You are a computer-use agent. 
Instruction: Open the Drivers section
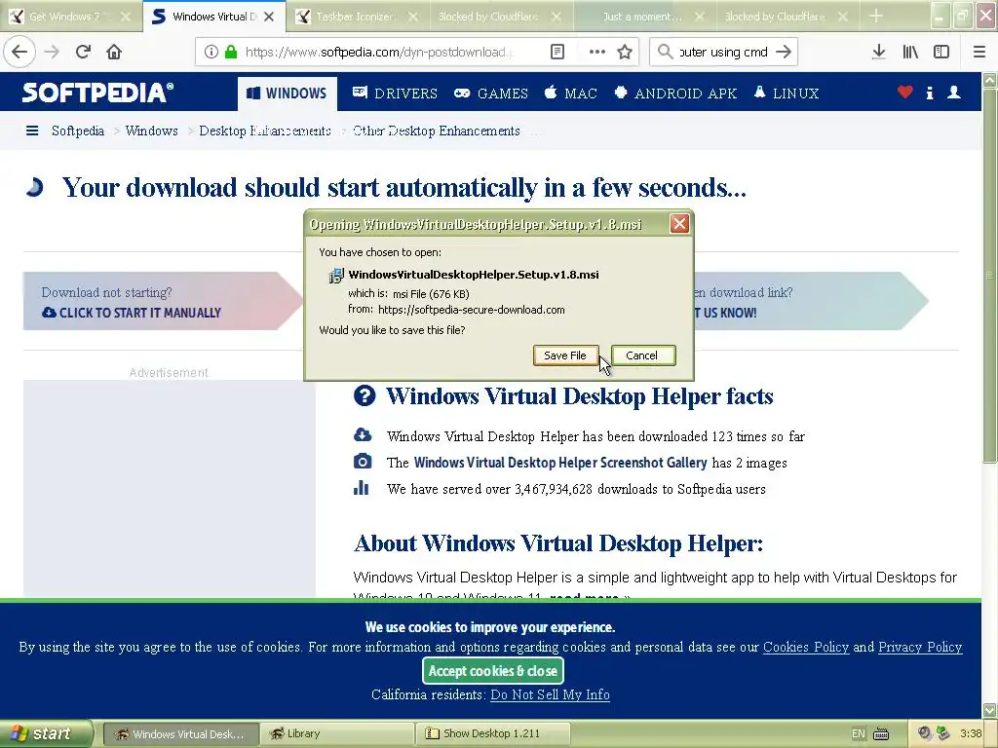click(x=396, y=93)
